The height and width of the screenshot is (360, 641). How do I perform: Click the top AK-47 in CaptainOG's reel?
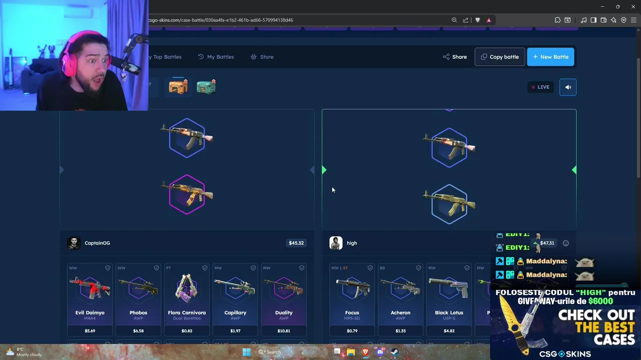click(187, 137)
